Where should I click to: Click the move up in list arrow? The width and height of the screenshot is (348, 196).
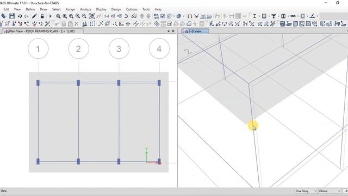pyautogui.click(x=142, y=16)
